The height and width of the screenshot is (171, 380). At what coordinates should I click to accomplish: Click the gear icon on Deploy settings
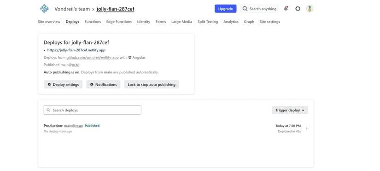click(49, 84)
